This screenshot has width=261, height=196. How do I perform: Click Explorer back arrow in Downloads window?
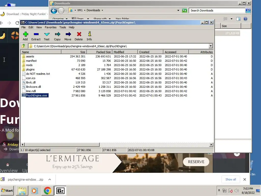(x=54, y=10)
